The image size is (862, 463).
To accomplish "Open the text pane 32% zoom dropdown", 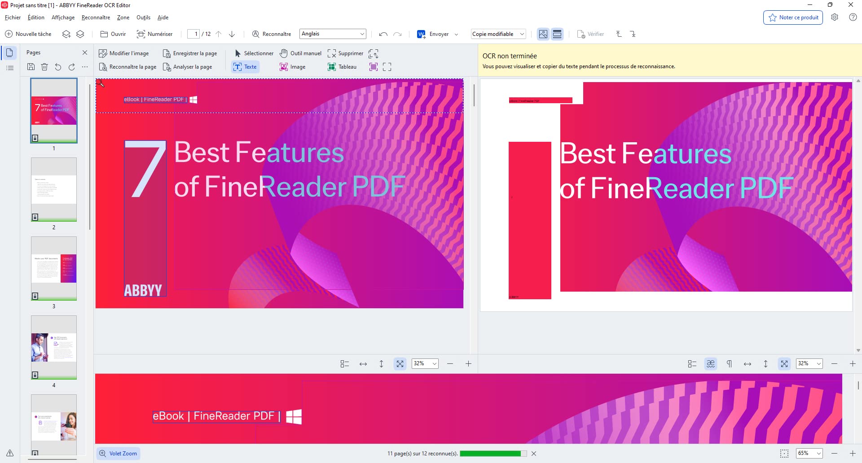I will coord(809,364).
